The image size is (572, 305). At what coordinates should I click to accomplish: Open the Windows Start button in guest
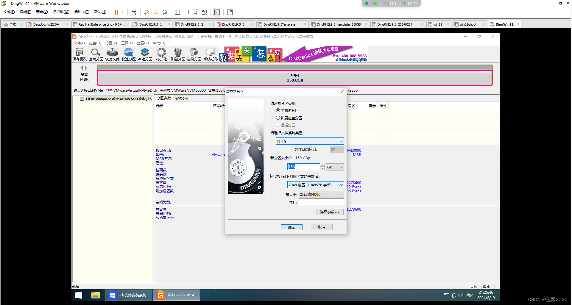79,295
